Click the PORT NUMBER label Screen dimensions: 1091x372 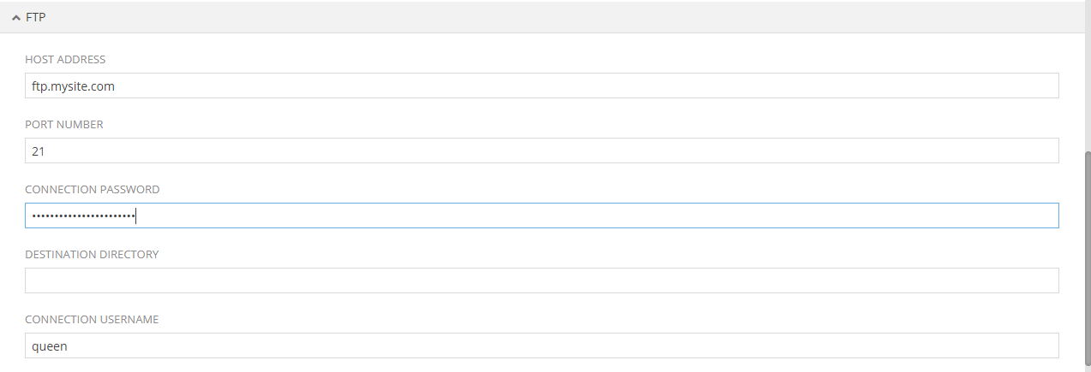[x=64, y=125]
